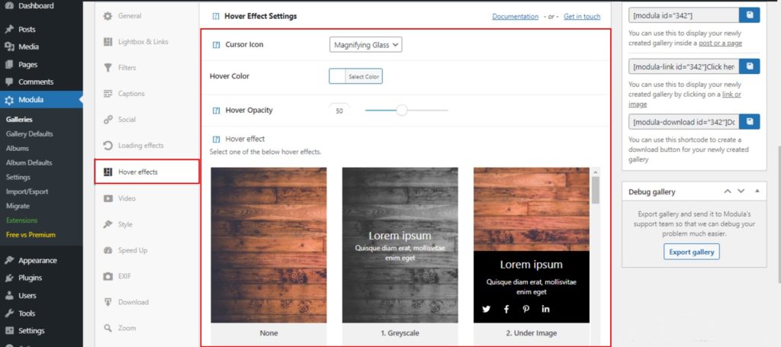This screenshot has height=347, width=781.
Task: Open the Cursor Icon dropdown
Action: (365, 45)
